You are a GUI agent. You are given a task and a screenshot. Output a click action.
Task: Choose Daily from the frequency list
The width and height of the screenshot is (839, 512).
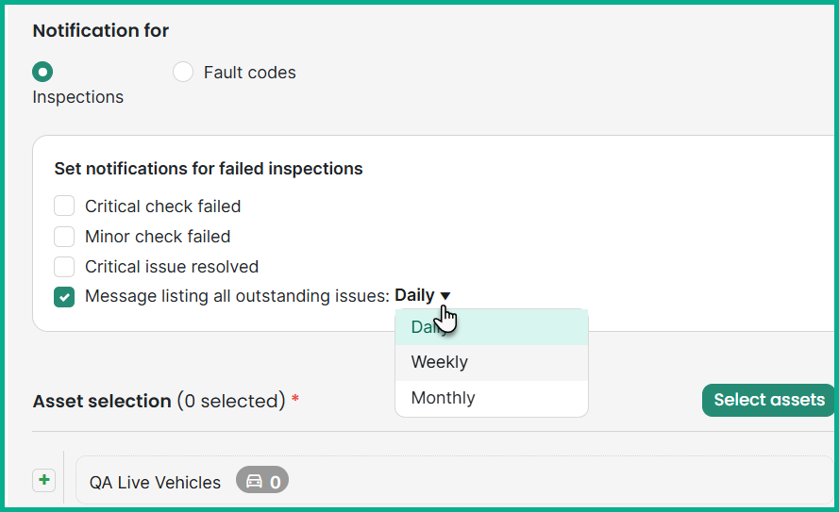click(491, 327)
